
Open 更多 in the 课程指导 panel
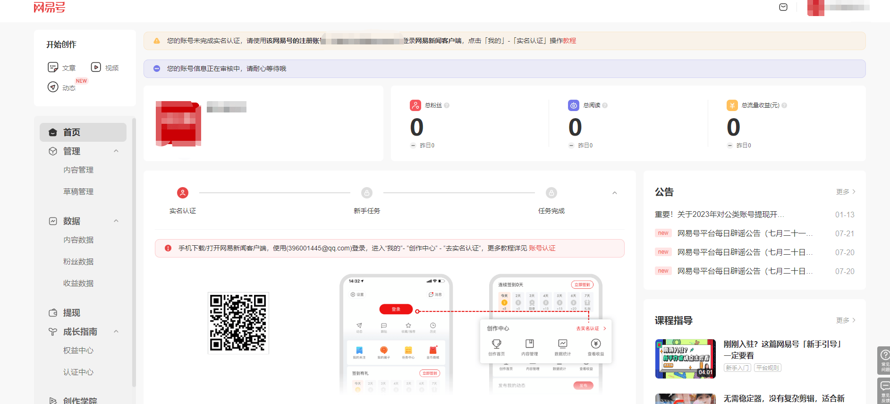click(846, 320)
